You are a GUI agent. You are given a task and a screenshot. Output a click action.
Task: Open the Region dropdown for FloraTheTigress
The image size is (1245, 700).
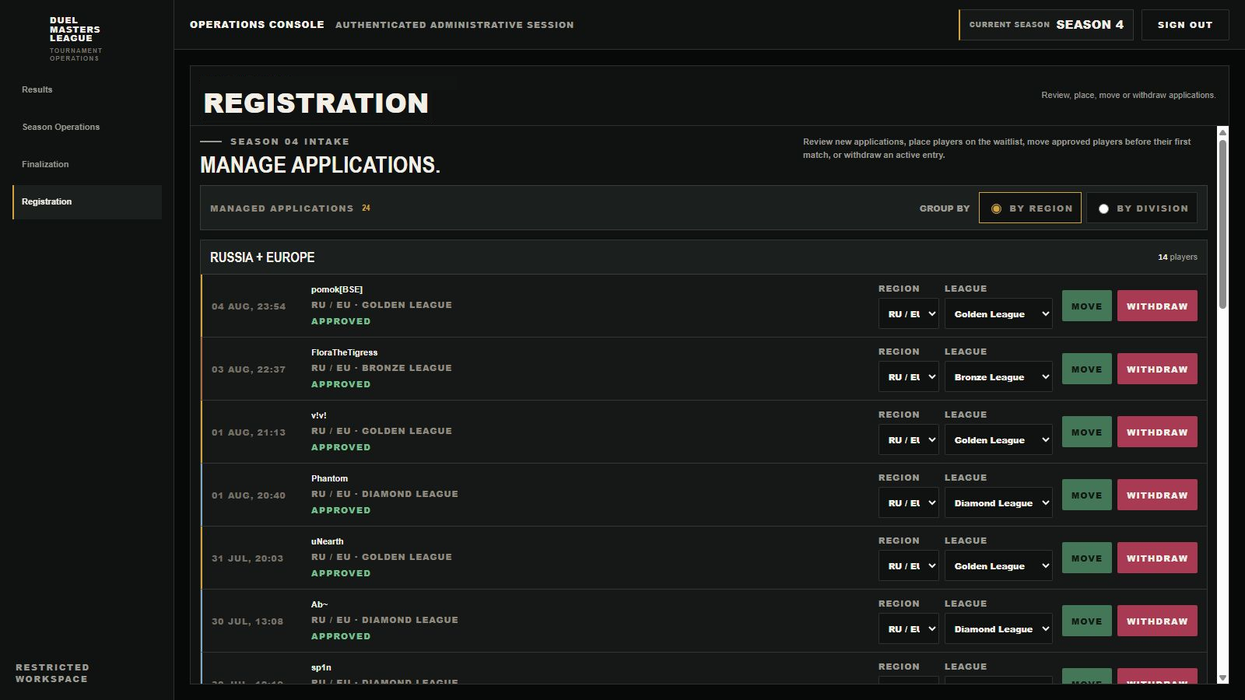click(x=908, y=377)
